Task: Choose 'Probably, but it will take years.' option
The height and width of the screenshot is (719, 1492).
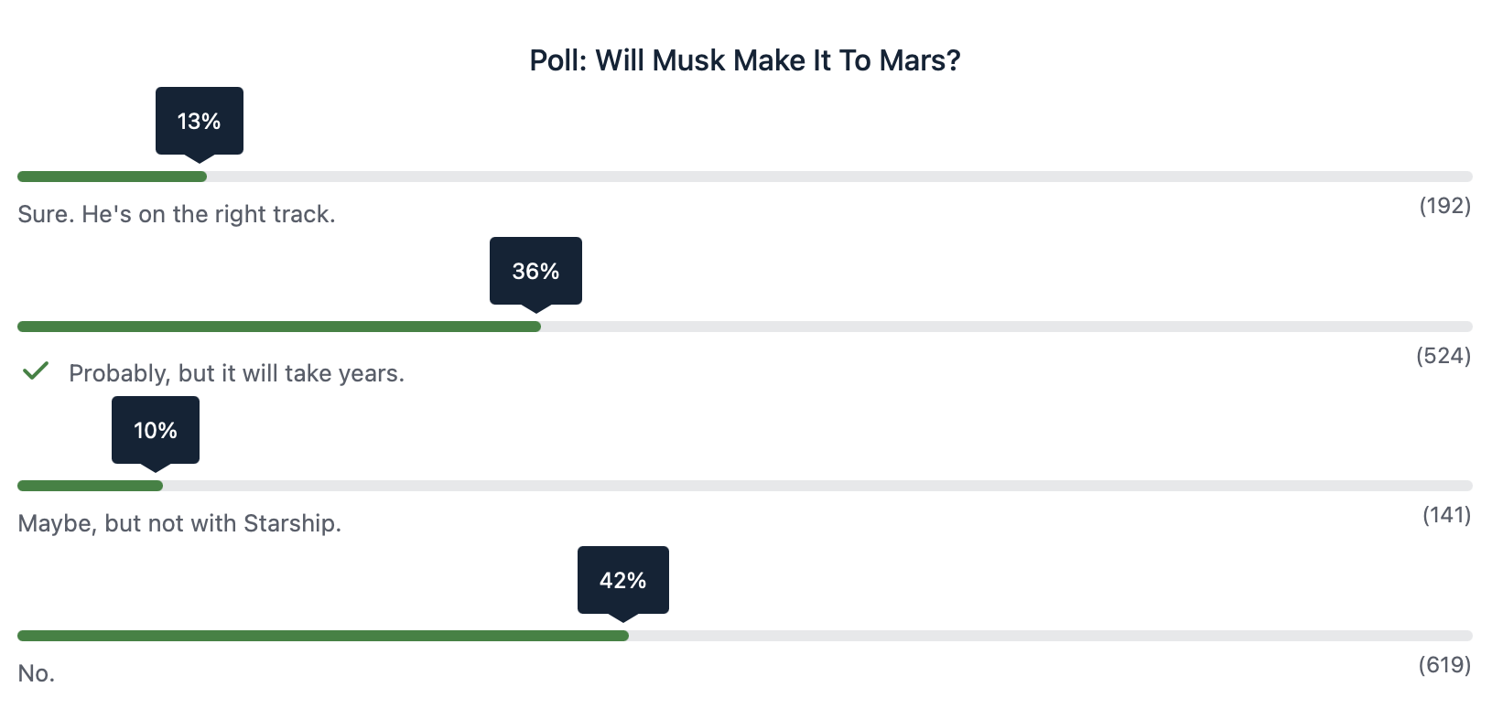Action: (236, 373)
